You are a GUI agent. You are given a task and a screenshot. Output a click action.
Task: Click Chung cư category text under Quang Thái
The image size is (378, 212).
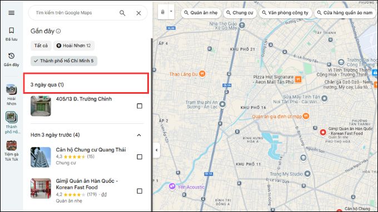click(66, 163)
